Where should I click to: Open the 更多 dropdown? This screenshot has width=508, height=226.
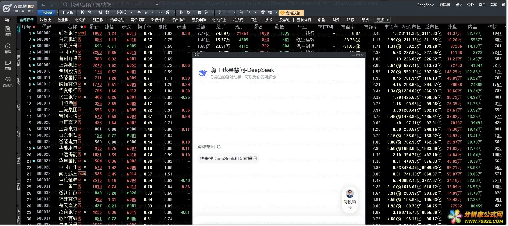(x=382, y=20)
